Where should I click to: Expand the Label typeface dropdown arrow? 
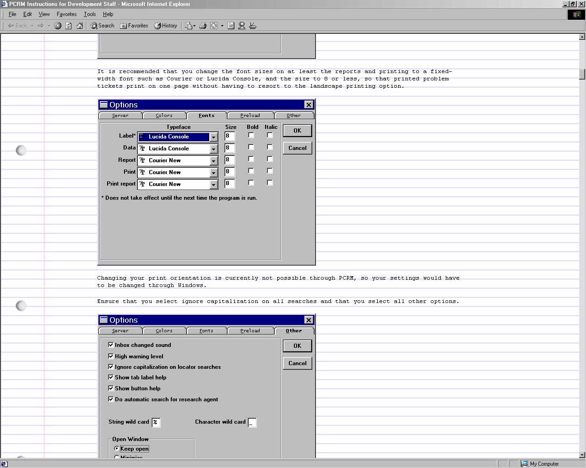pos(213,137)
